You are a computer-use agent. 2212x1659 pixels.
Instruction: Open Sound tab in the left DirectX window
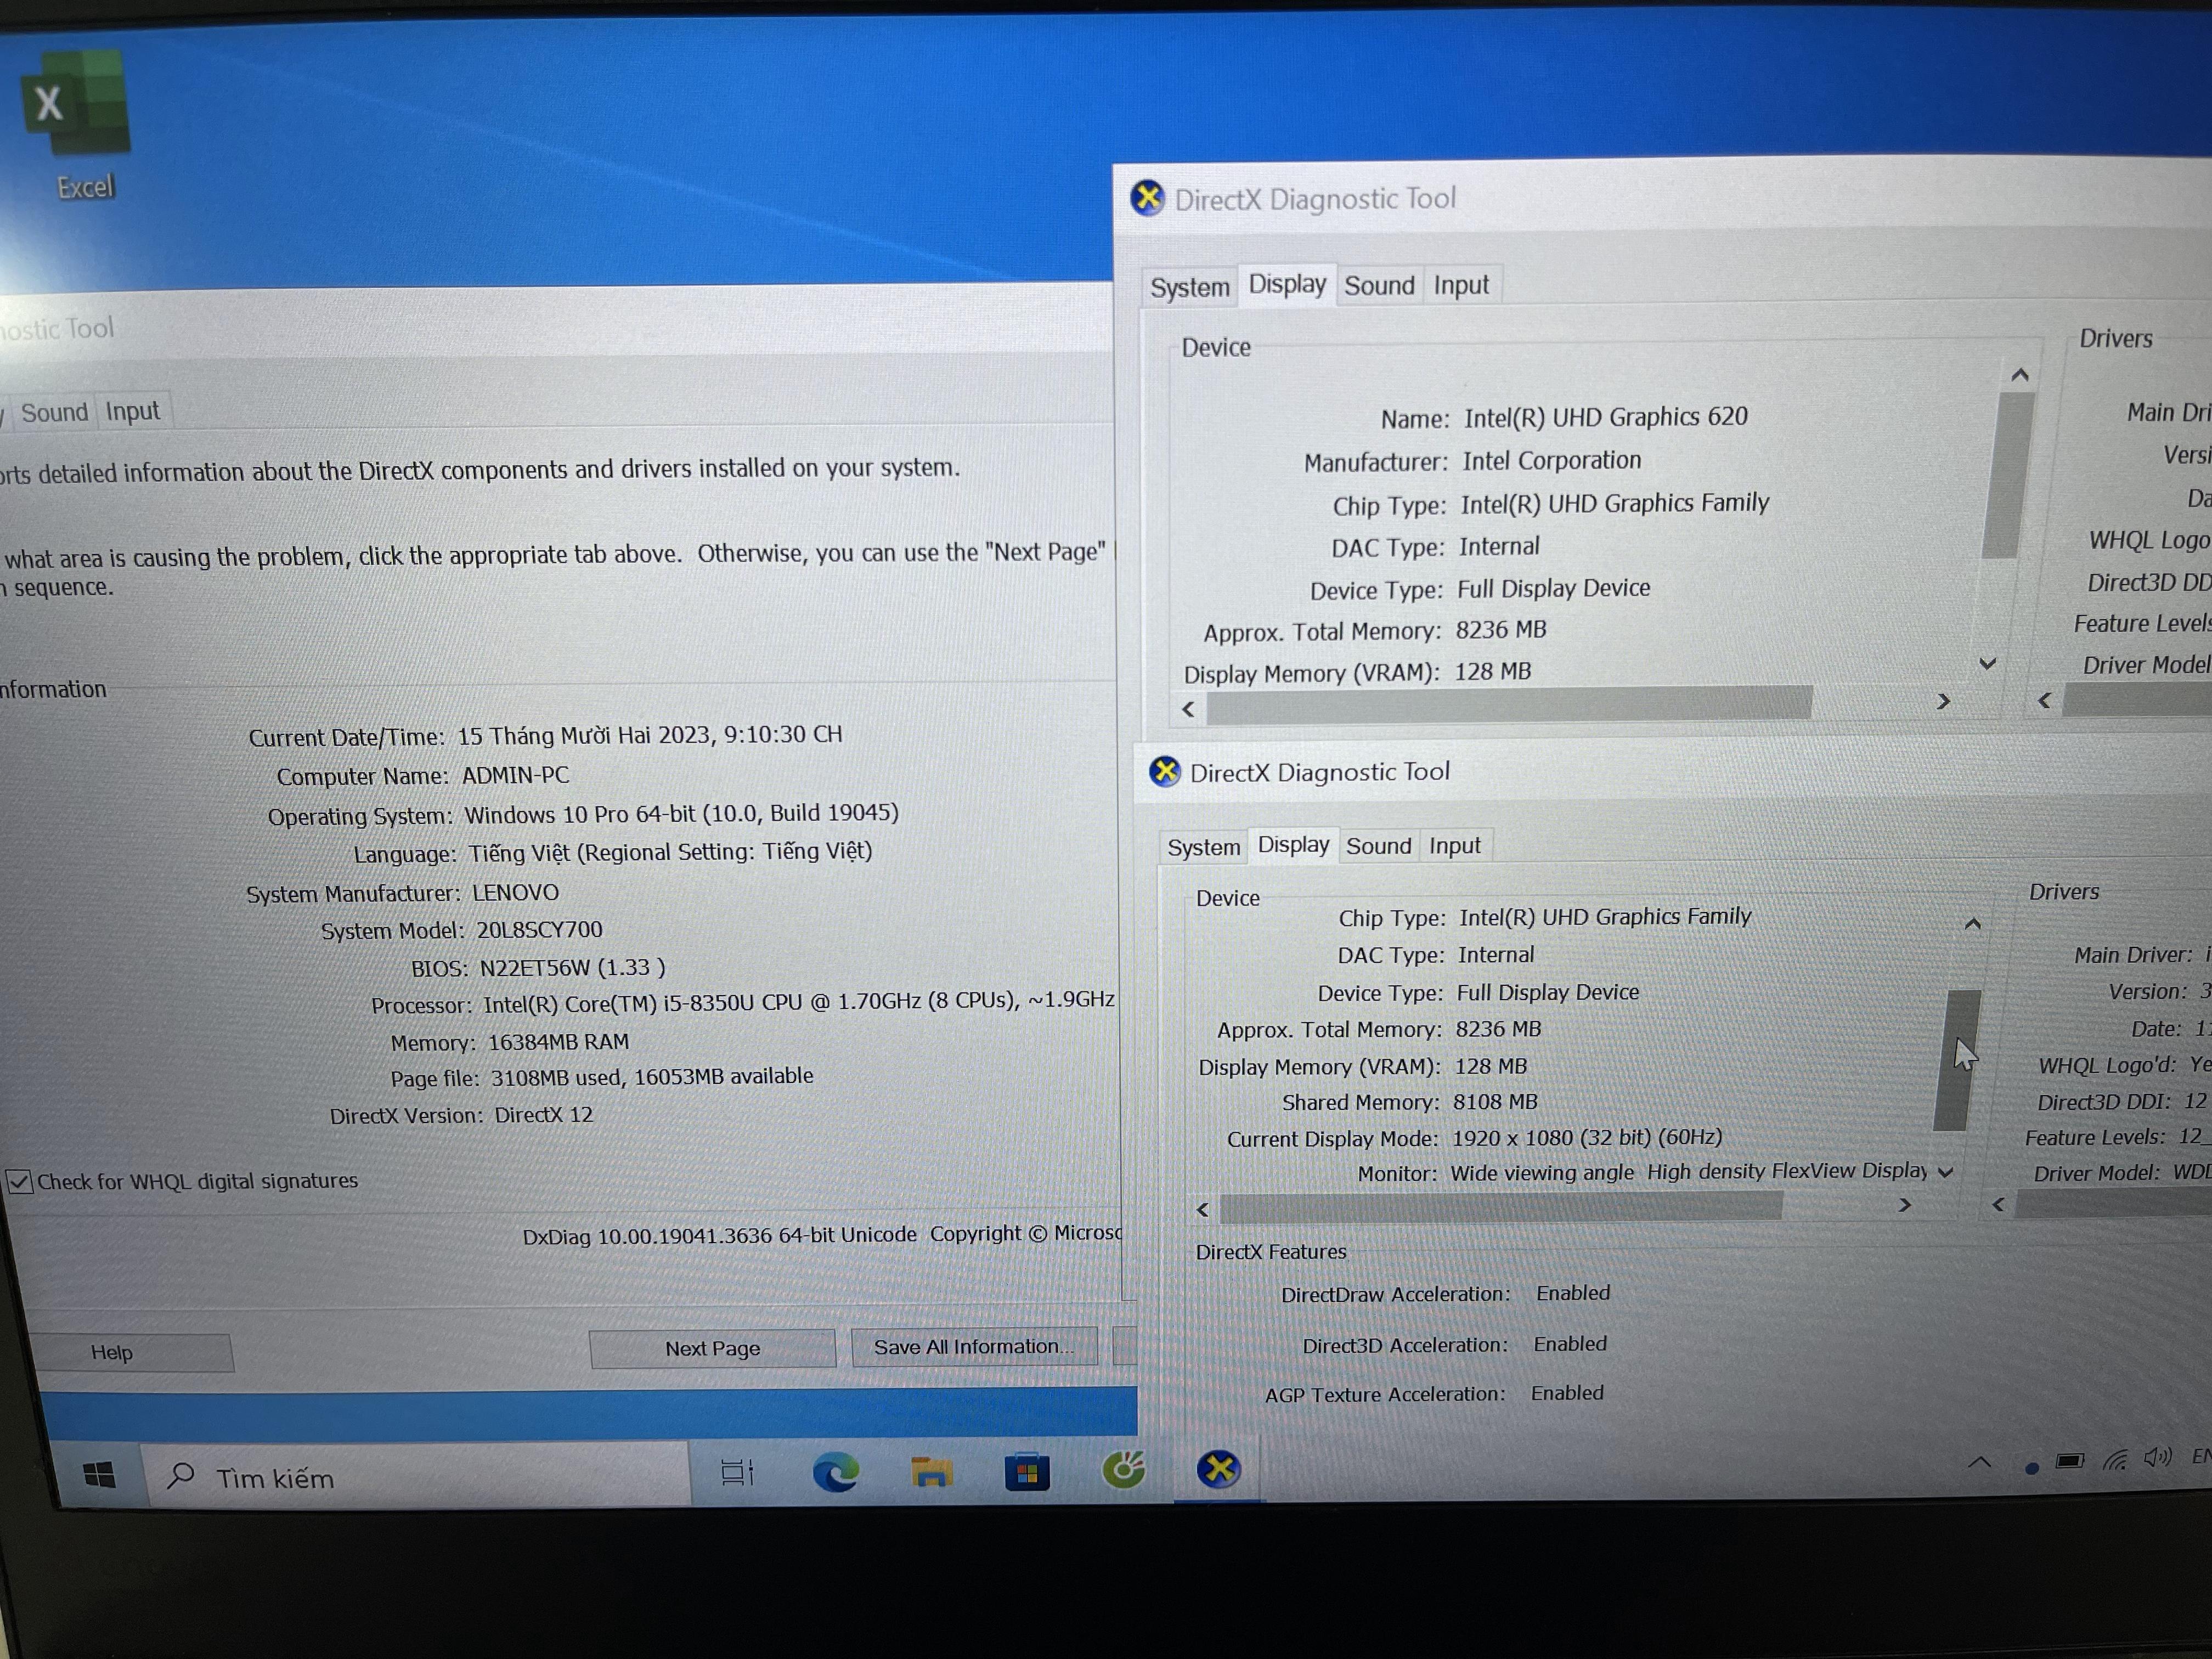point(54,412)
